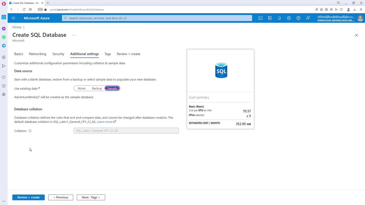This screenshot has height=205, width=365.
Task: Open Telegram in the Opera sidebar
Action: [x=4, y=46]
